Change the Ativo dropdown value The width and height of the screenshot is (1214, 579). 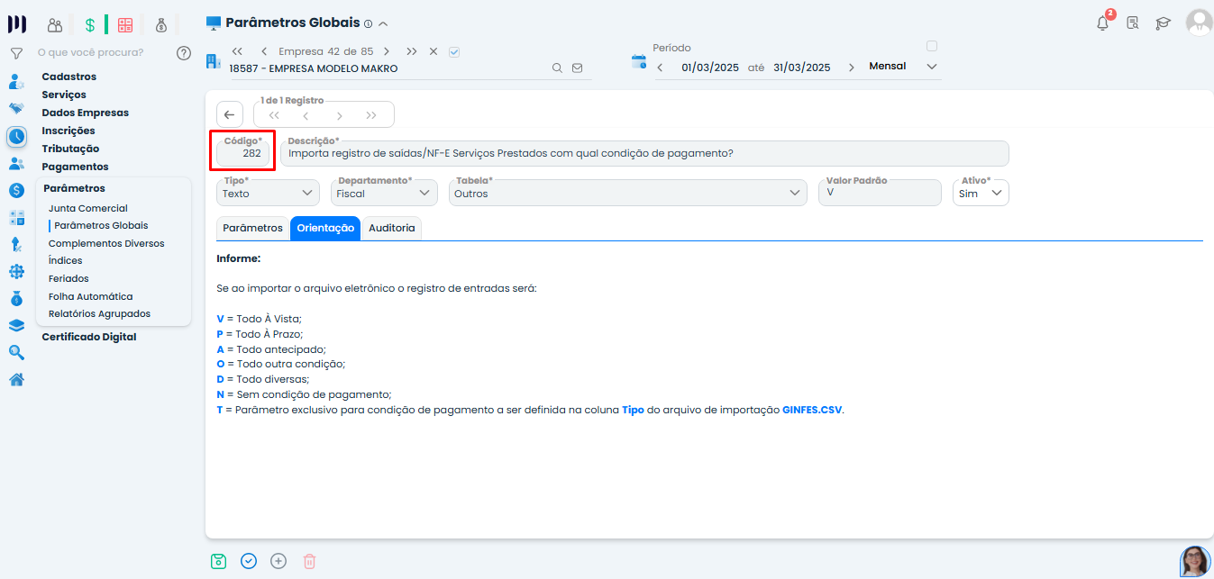(x=981, y=193)
